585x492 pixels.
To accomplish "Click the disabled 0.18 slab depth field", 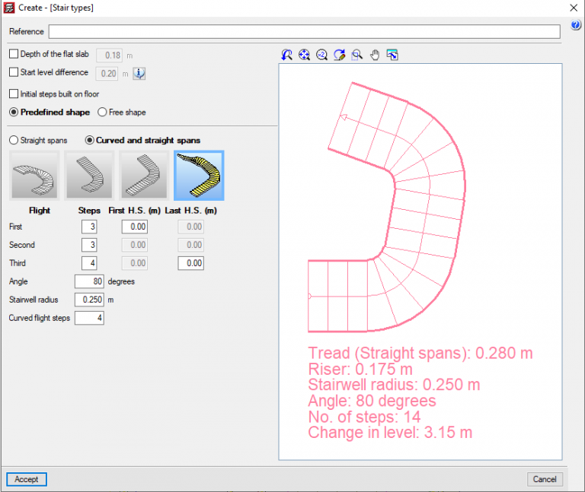I will click(x=109, y=56).
